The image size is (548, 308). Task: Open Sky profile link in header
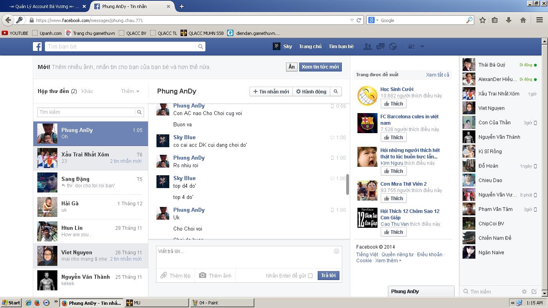click(x=282, y=47)
